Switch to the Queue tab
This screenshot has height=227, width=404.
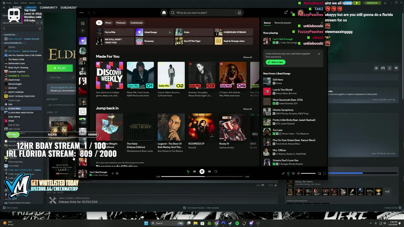[267, 23]
